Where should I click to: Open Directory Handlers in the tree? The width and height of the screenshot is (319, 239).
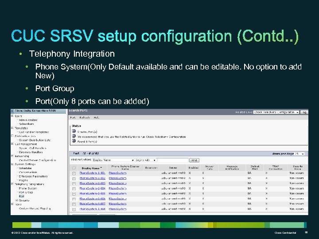[31, 152]
